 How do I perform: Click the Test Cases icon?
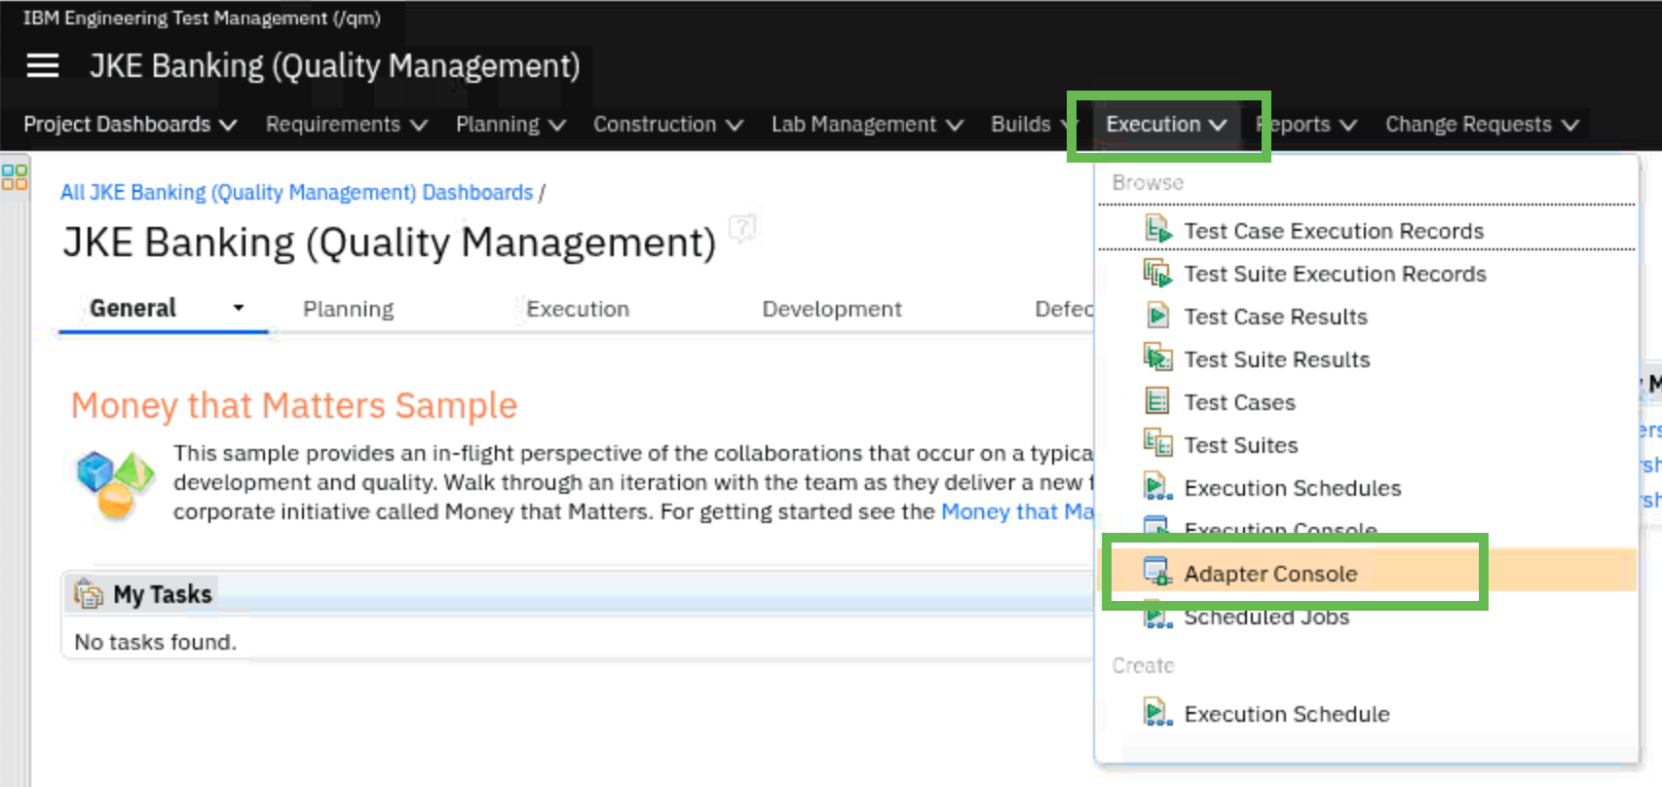coord(1157,401)
